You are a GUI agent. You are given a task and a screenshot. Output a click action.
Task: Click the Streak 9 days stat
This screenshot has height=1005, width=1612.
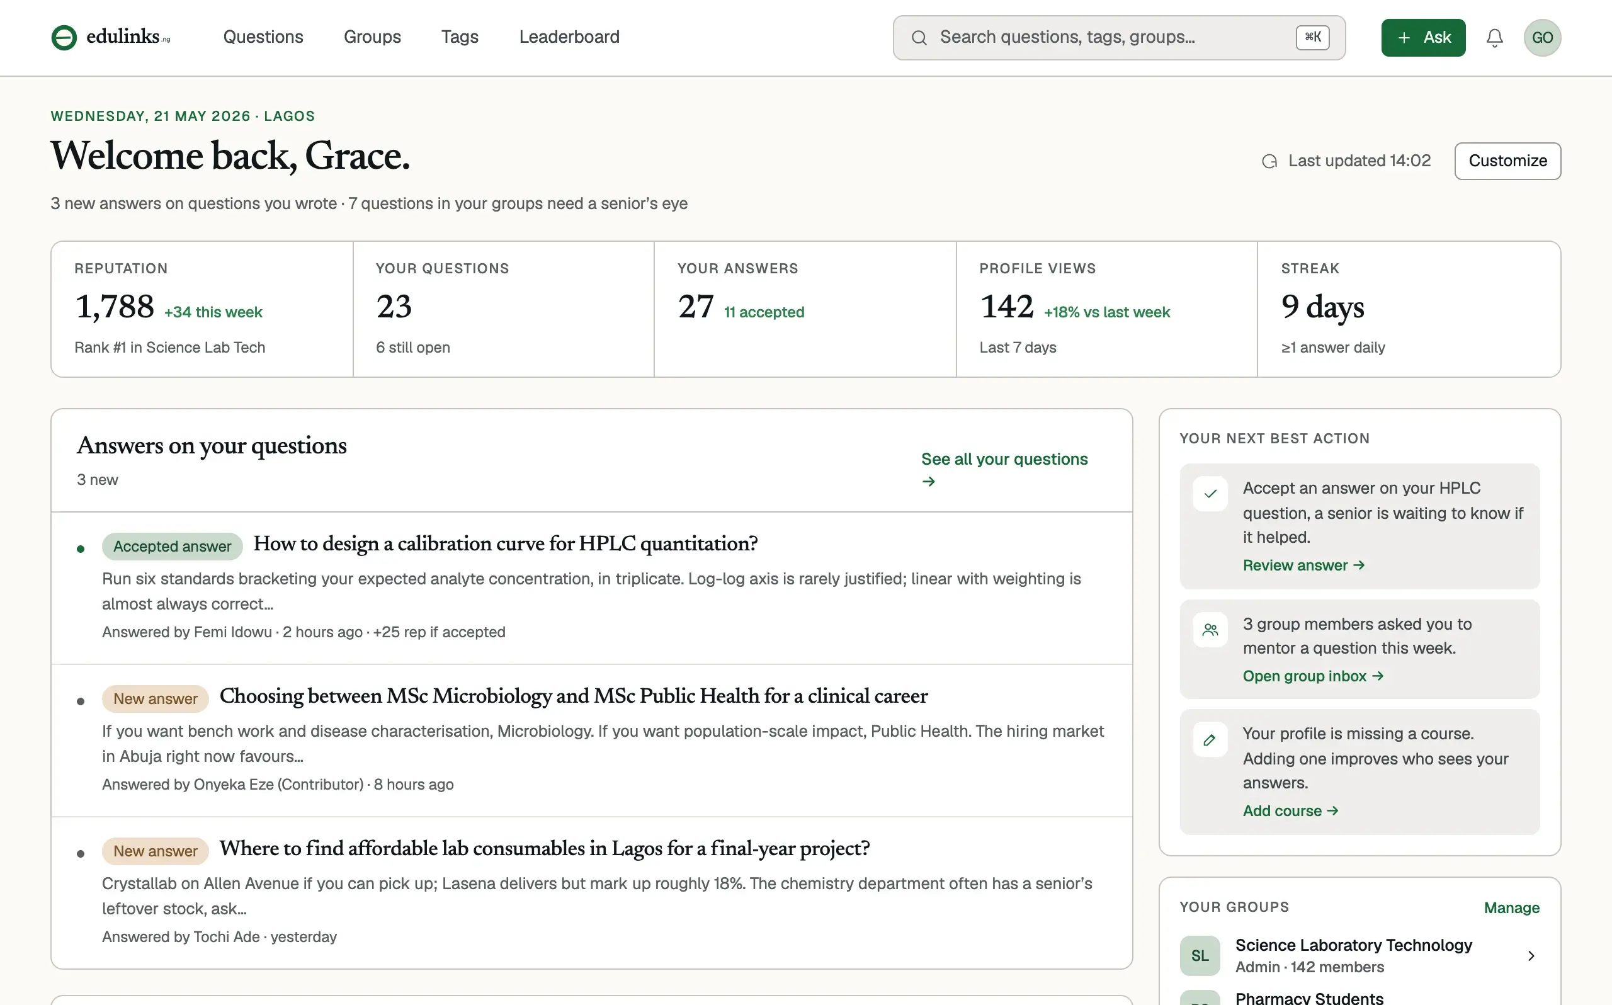coord(1409,309)
